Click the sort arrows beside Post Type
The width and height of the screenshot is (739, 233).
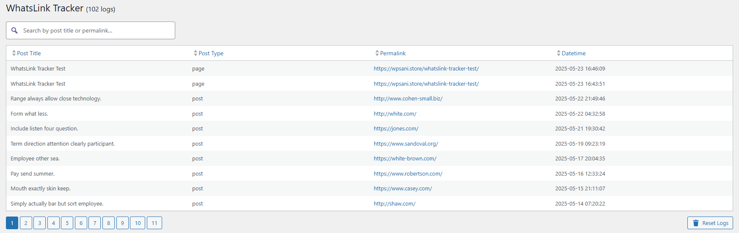(x=196, y=53)
